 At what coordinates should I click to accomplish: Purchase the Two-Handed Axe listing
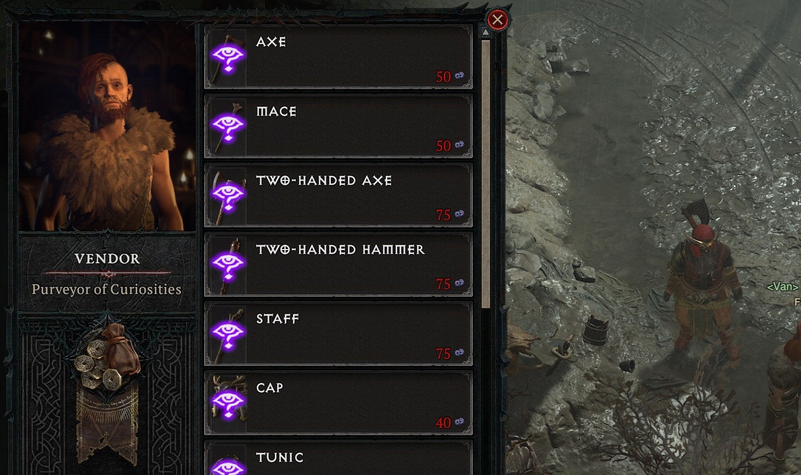[339, 195]
